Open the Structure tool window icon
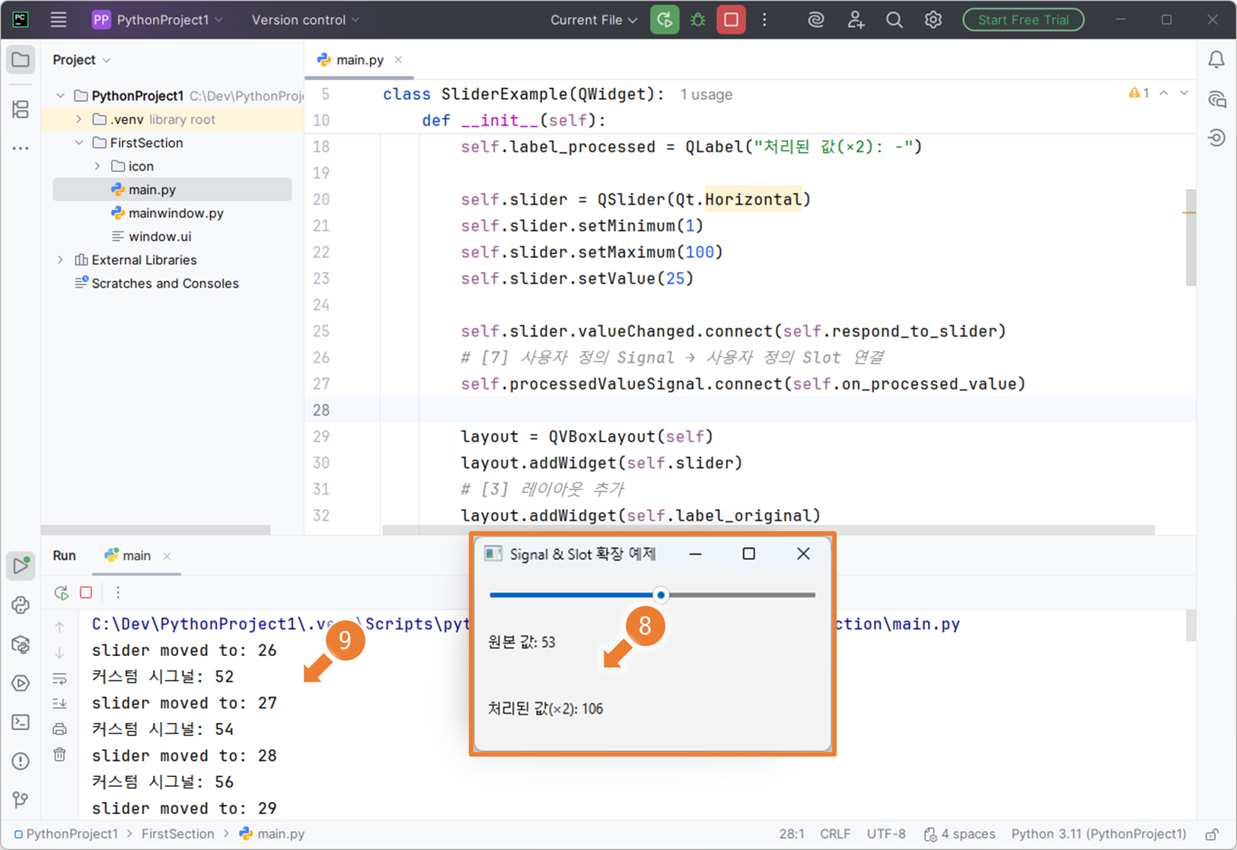This screenshot has height=850, width=1237. click(x=21, y=110)
